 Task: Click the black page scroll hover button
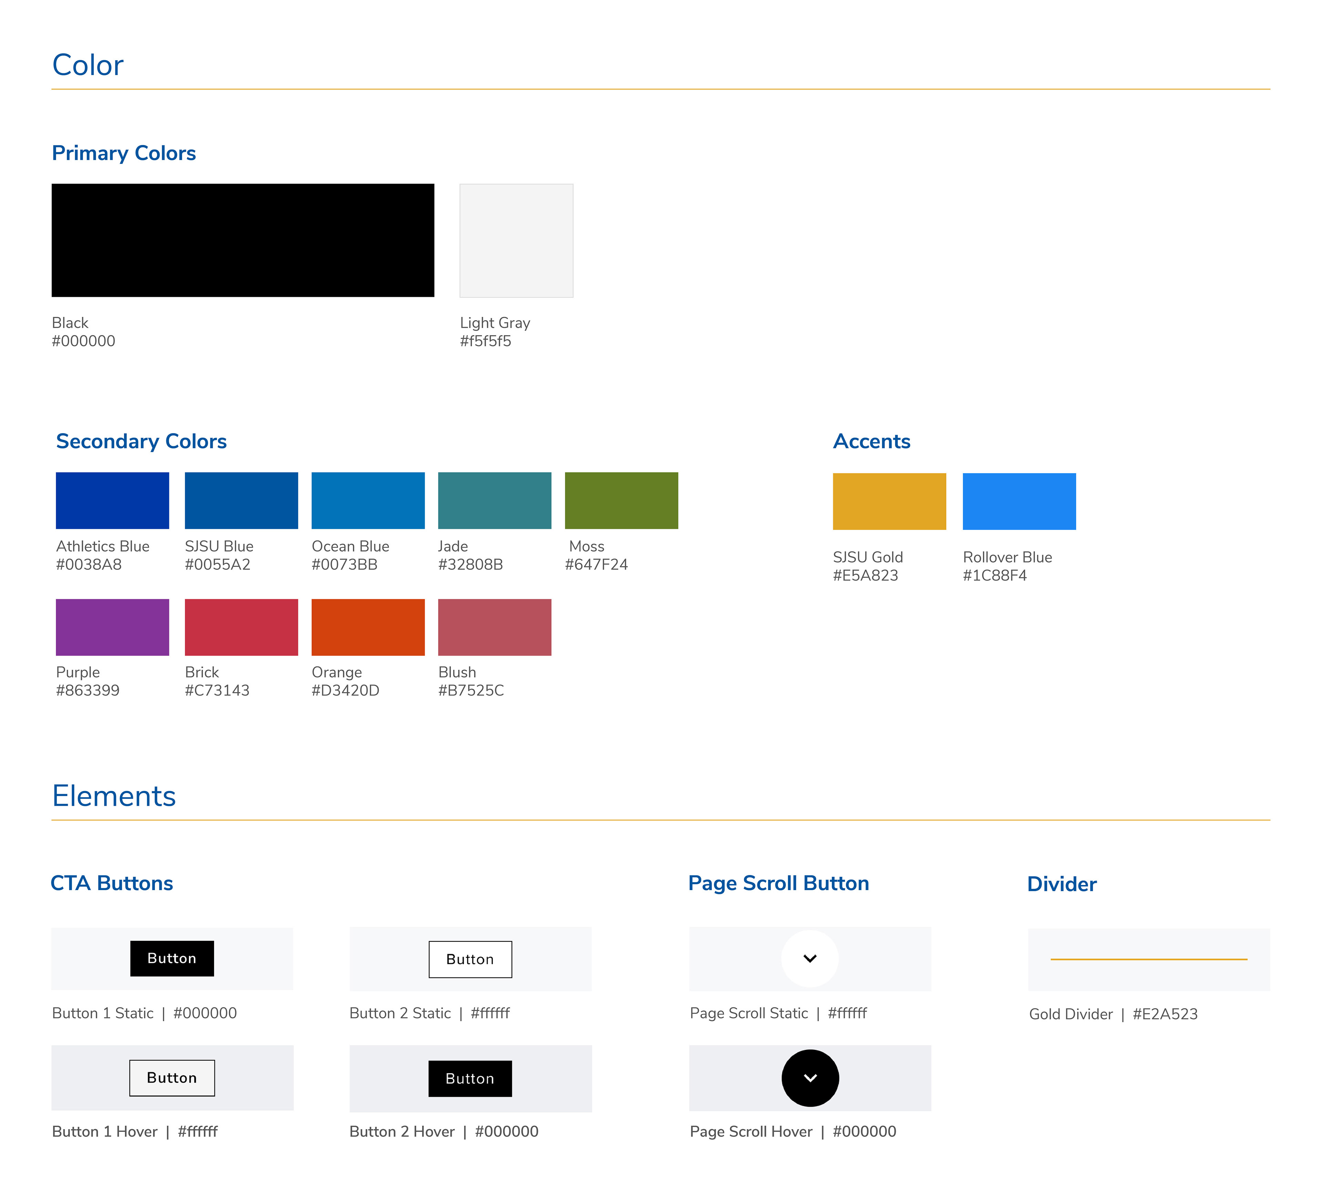pyautogui.click(x=810, y=1078)
